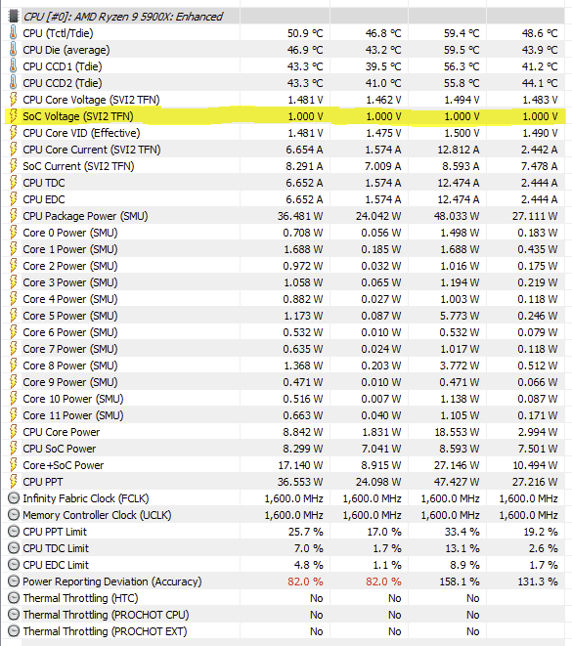The height and width of the screenshot is (646, 572).
Task: Select the Core 4 Power (SMU) label
Action: tap(70, 299)
